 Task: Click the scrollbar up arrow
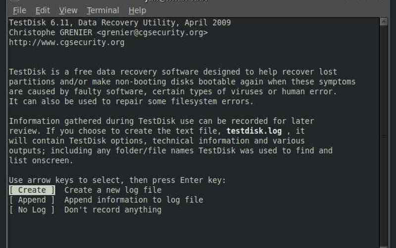point(384,22)
